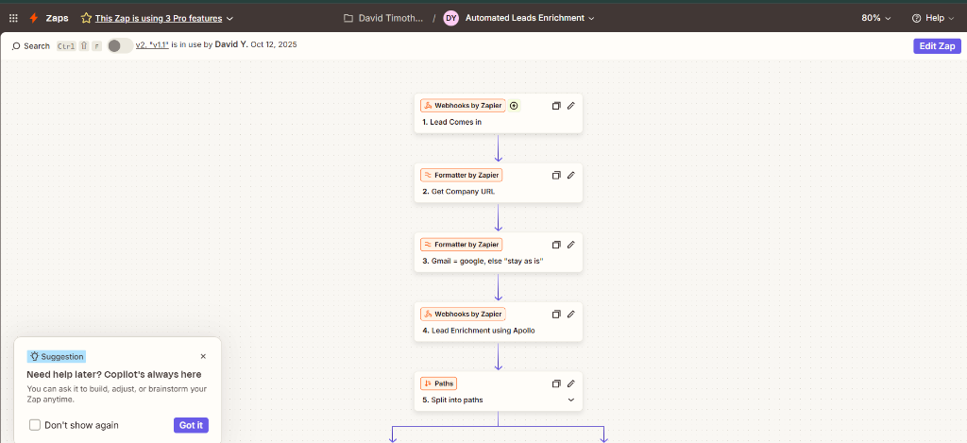967x443 pixels.
Task: Click the Zapier lightning bolt logo
Action: tap(34, 18)
